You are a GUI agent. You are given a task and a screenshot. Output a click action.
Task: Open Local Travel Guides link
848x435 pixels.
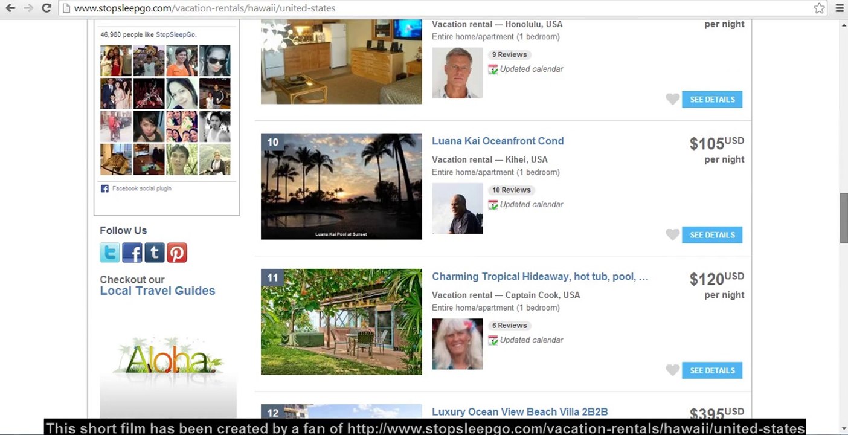pos(158,291)
